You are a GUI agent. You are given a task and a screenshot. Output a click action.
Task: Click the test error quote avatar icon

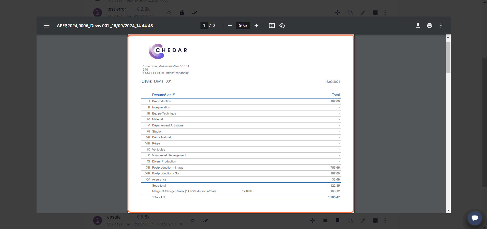pos(97,12)
